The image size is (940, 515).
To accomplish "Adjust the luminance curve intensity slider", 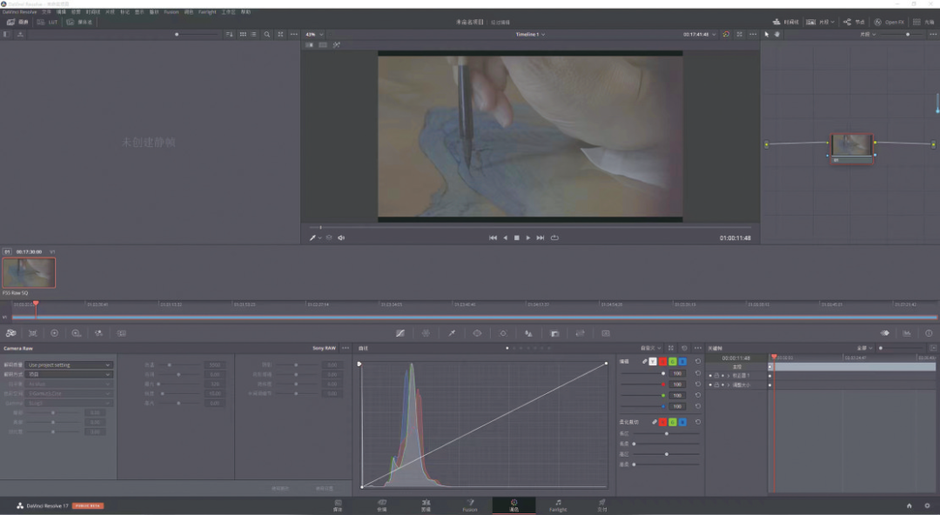I will pyautogui.click(x=644, y=373).
